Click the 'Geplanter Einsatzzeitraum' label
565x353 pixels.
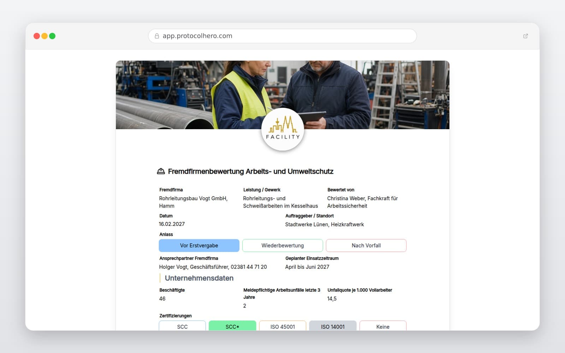click(x=312, y=258)
